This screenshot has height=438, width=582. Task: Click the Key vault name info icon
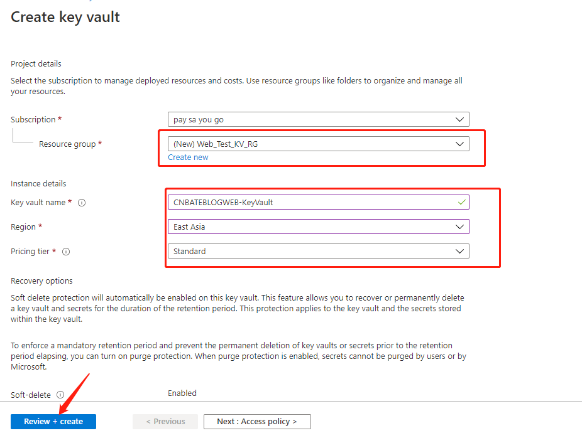[x=82, y=203]
